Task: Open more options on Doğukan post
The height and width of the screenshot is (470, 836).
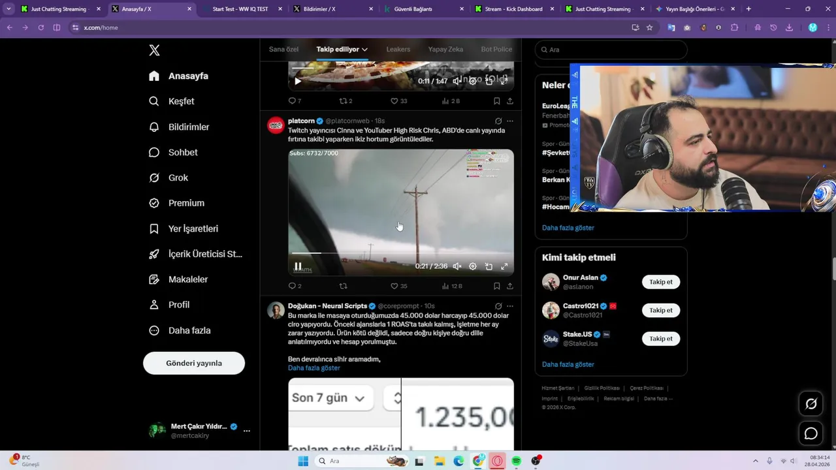Action: tap(510, 305)
